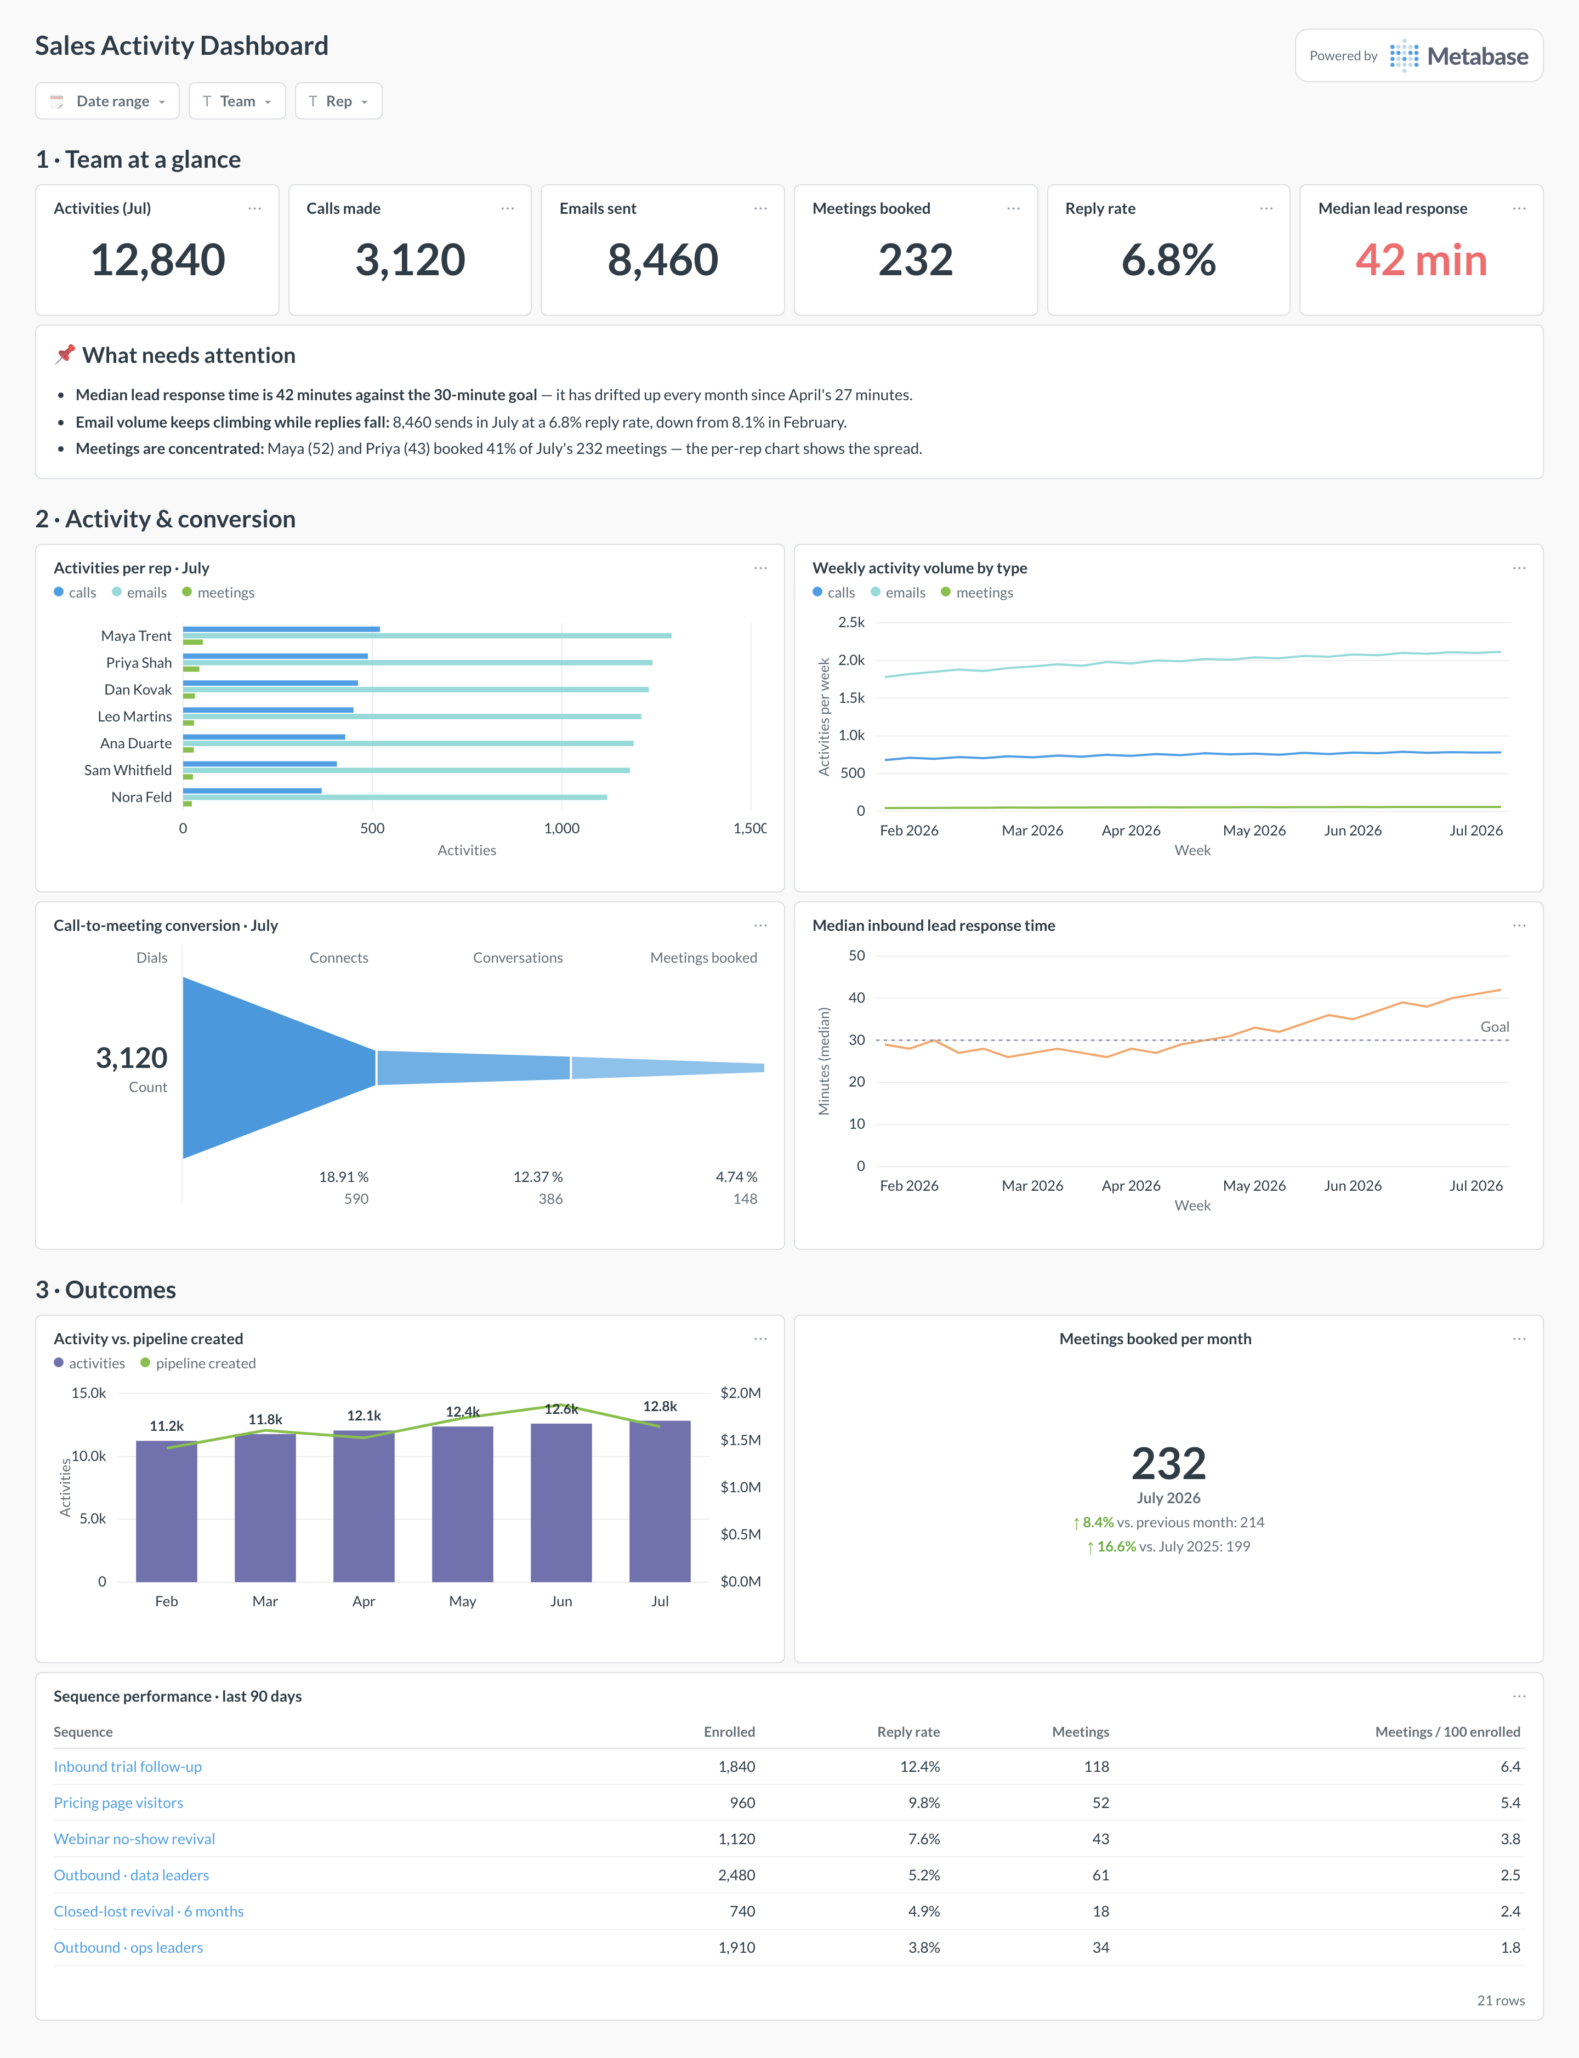Sort table by Reply rate column header
Screen dimensions: 1579x2058
tap(908, 1732)
